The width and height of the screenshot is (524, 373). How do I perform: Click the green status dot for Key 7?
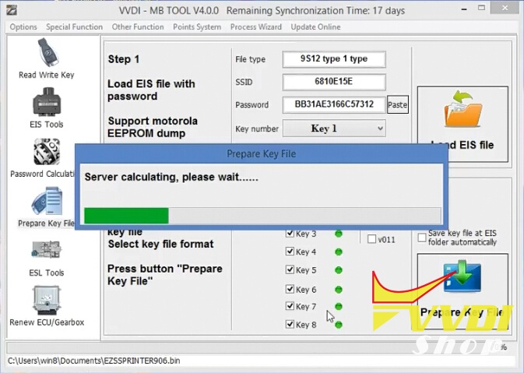(x=339, y=306)
